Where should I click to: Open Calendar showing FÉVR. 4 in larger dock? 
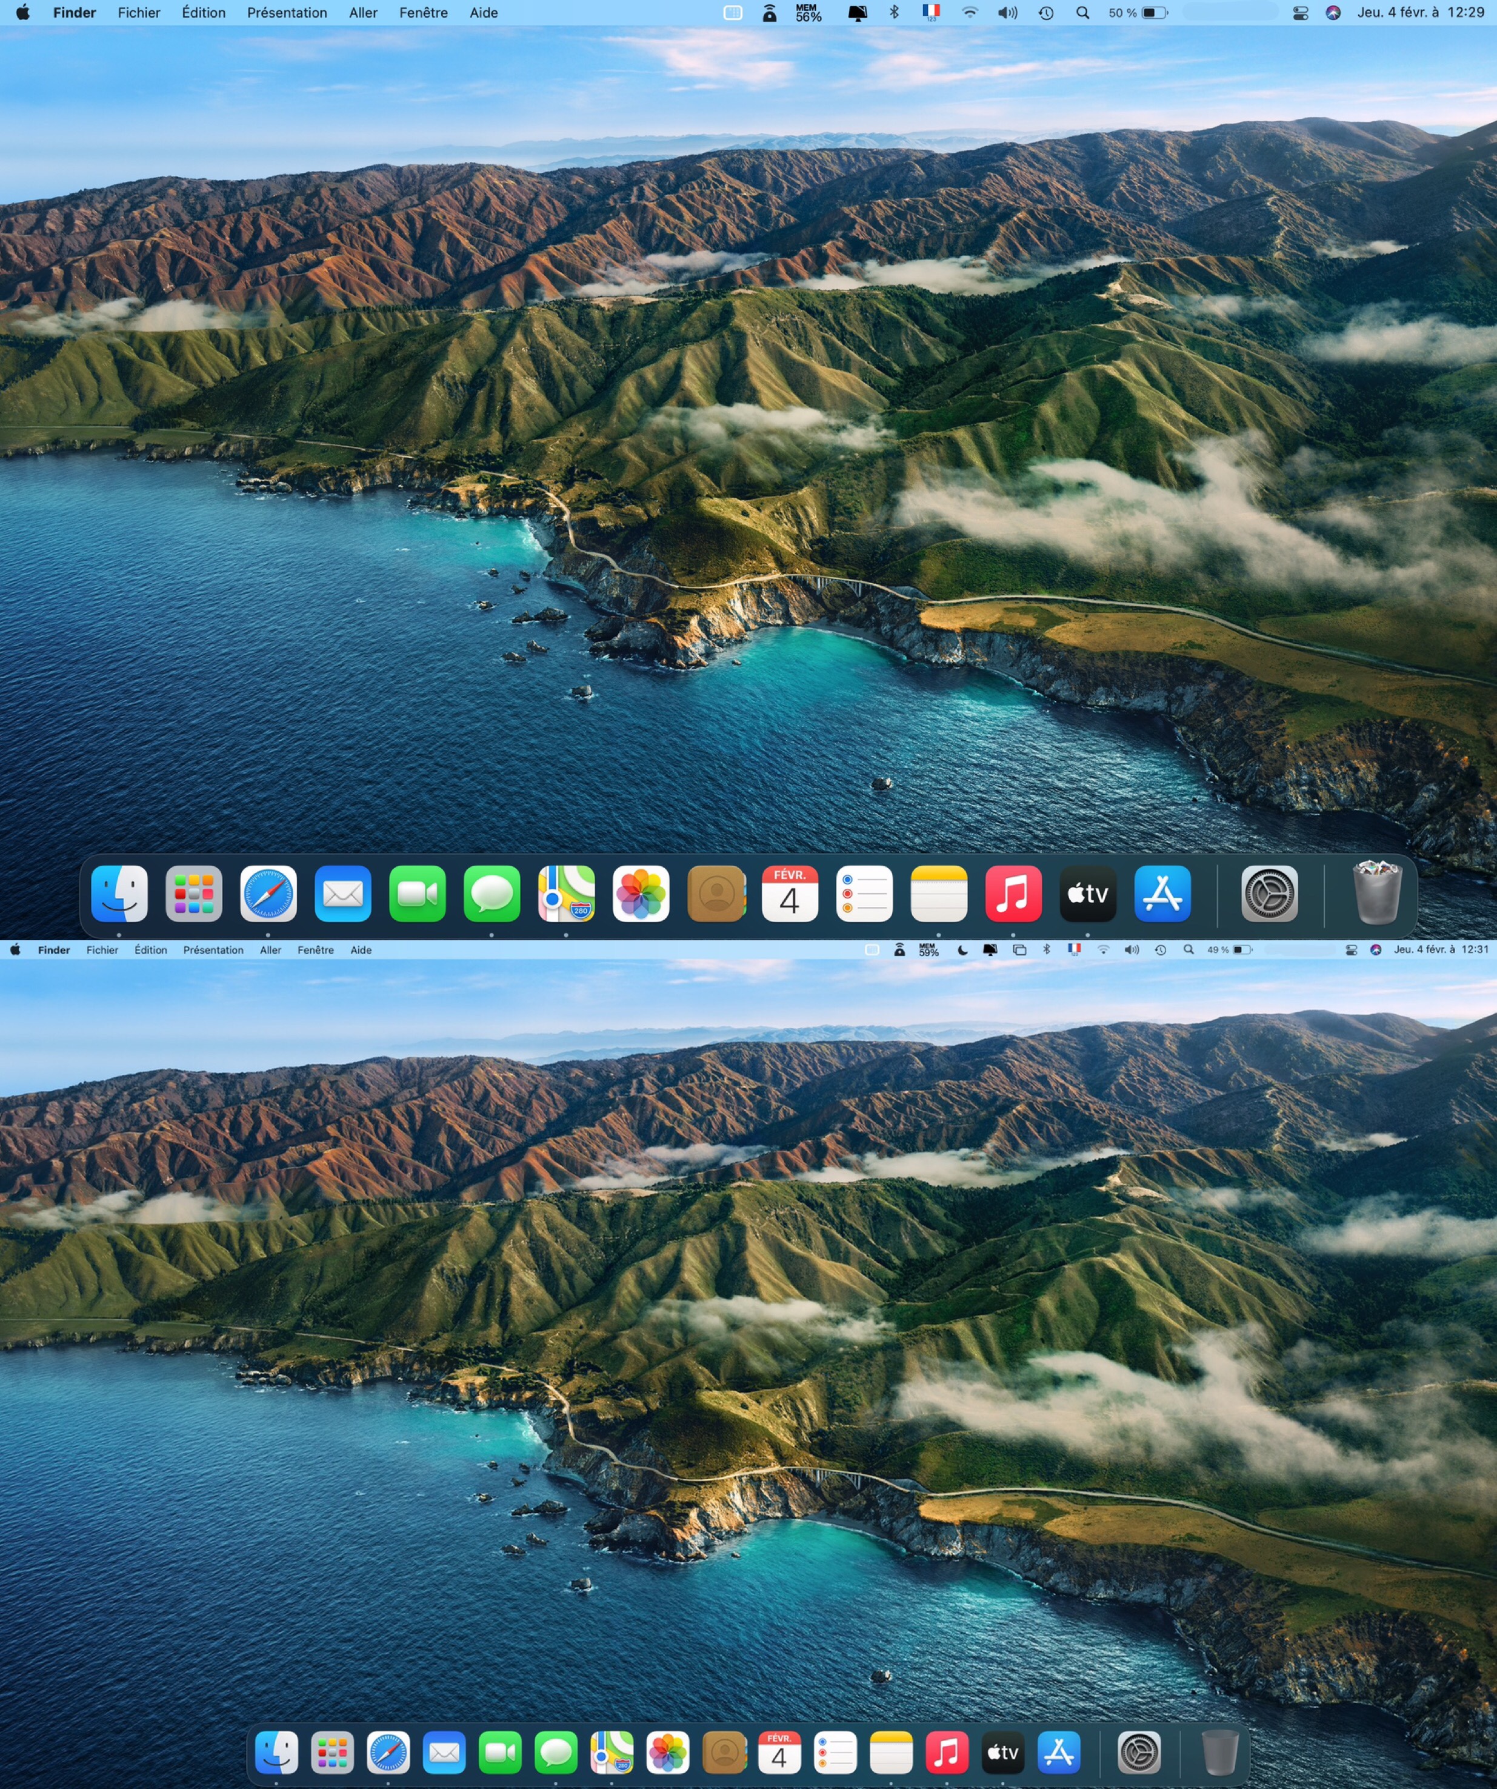(x=789, y=894)
